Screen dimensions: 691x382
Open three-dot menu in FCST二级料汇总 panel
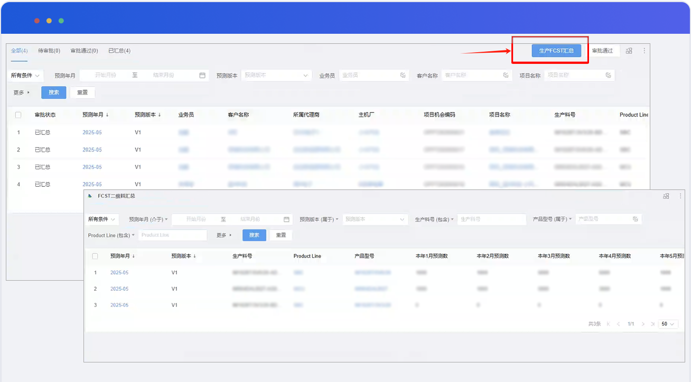[x=680, y=196]
